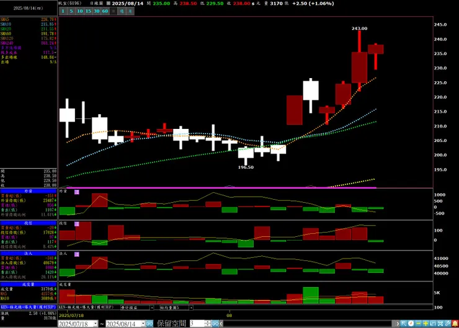The width and height of the screenshot is (459, 328).
Task: Switch to the weekly (週) chart period
Action: 122,11
